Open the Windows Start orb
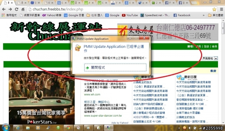This screenshot has height=131, width=225. 6,128
